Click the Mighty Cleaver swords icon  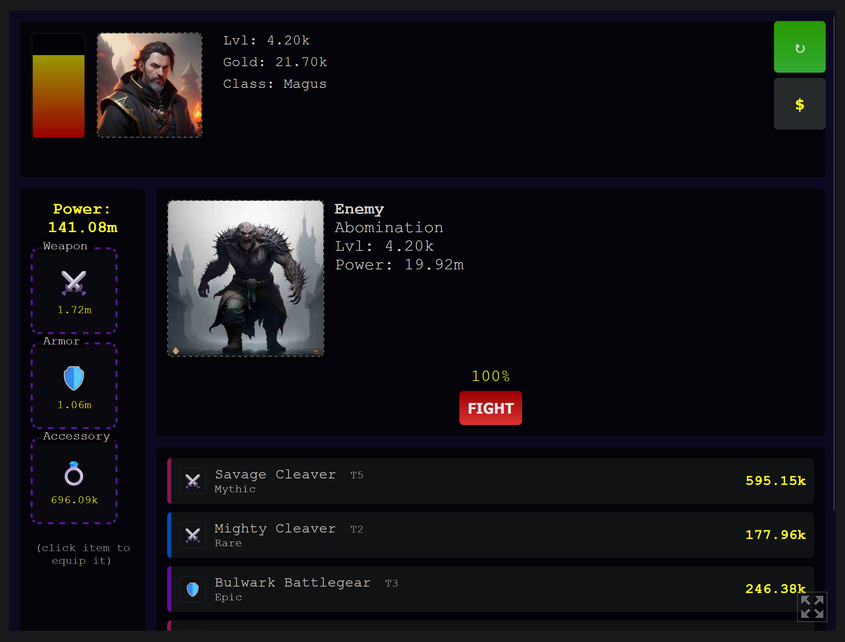point(193,535)
